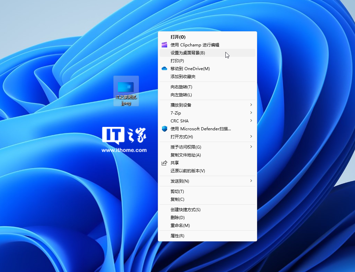Screen dimensions: 355x272
Task: Select 重命名(M) menu entry
Action: (x=207, y=226)
